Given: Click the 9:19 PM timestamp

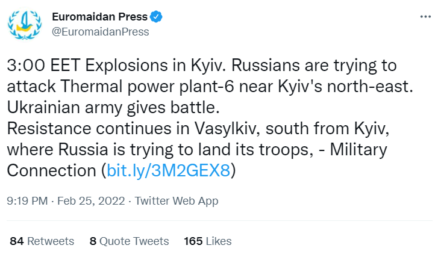Looking at the screenshot, I should 26,201.
